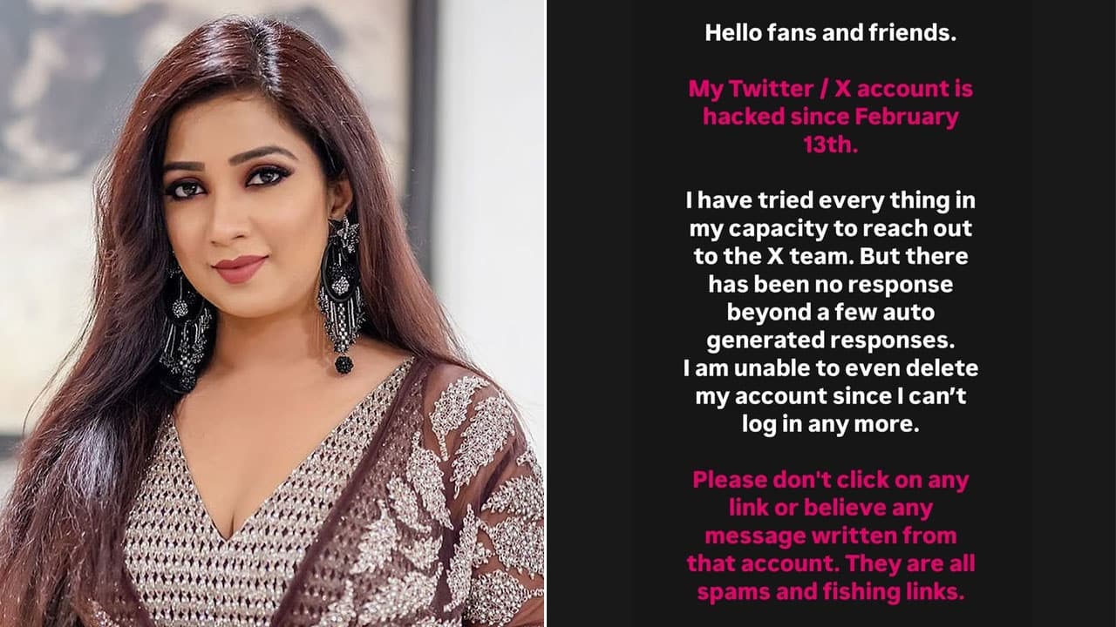Select the 'my account since I can't' line

[x=830, y=396]
